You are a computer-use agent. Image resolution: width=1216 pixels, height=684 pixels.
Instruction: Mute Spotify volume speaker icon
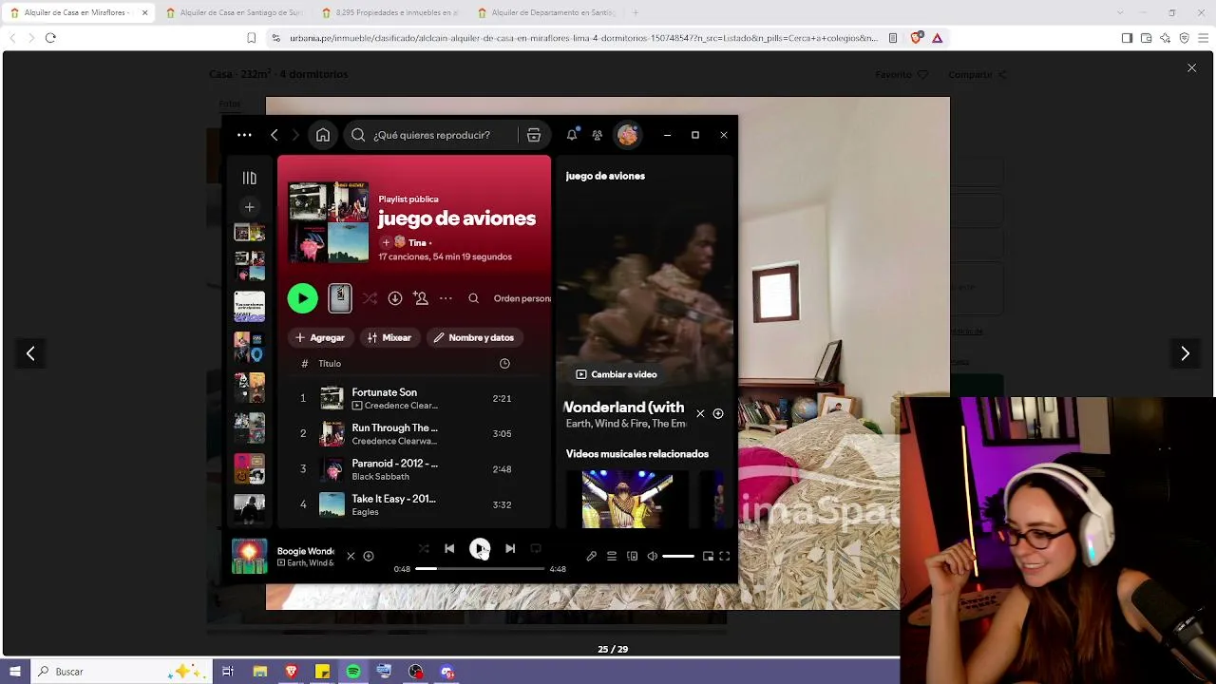(x=652, y=556)
